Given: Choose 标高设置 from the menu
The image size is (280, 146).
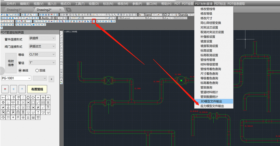Looking at the screenshot, I should pos(214,51).
